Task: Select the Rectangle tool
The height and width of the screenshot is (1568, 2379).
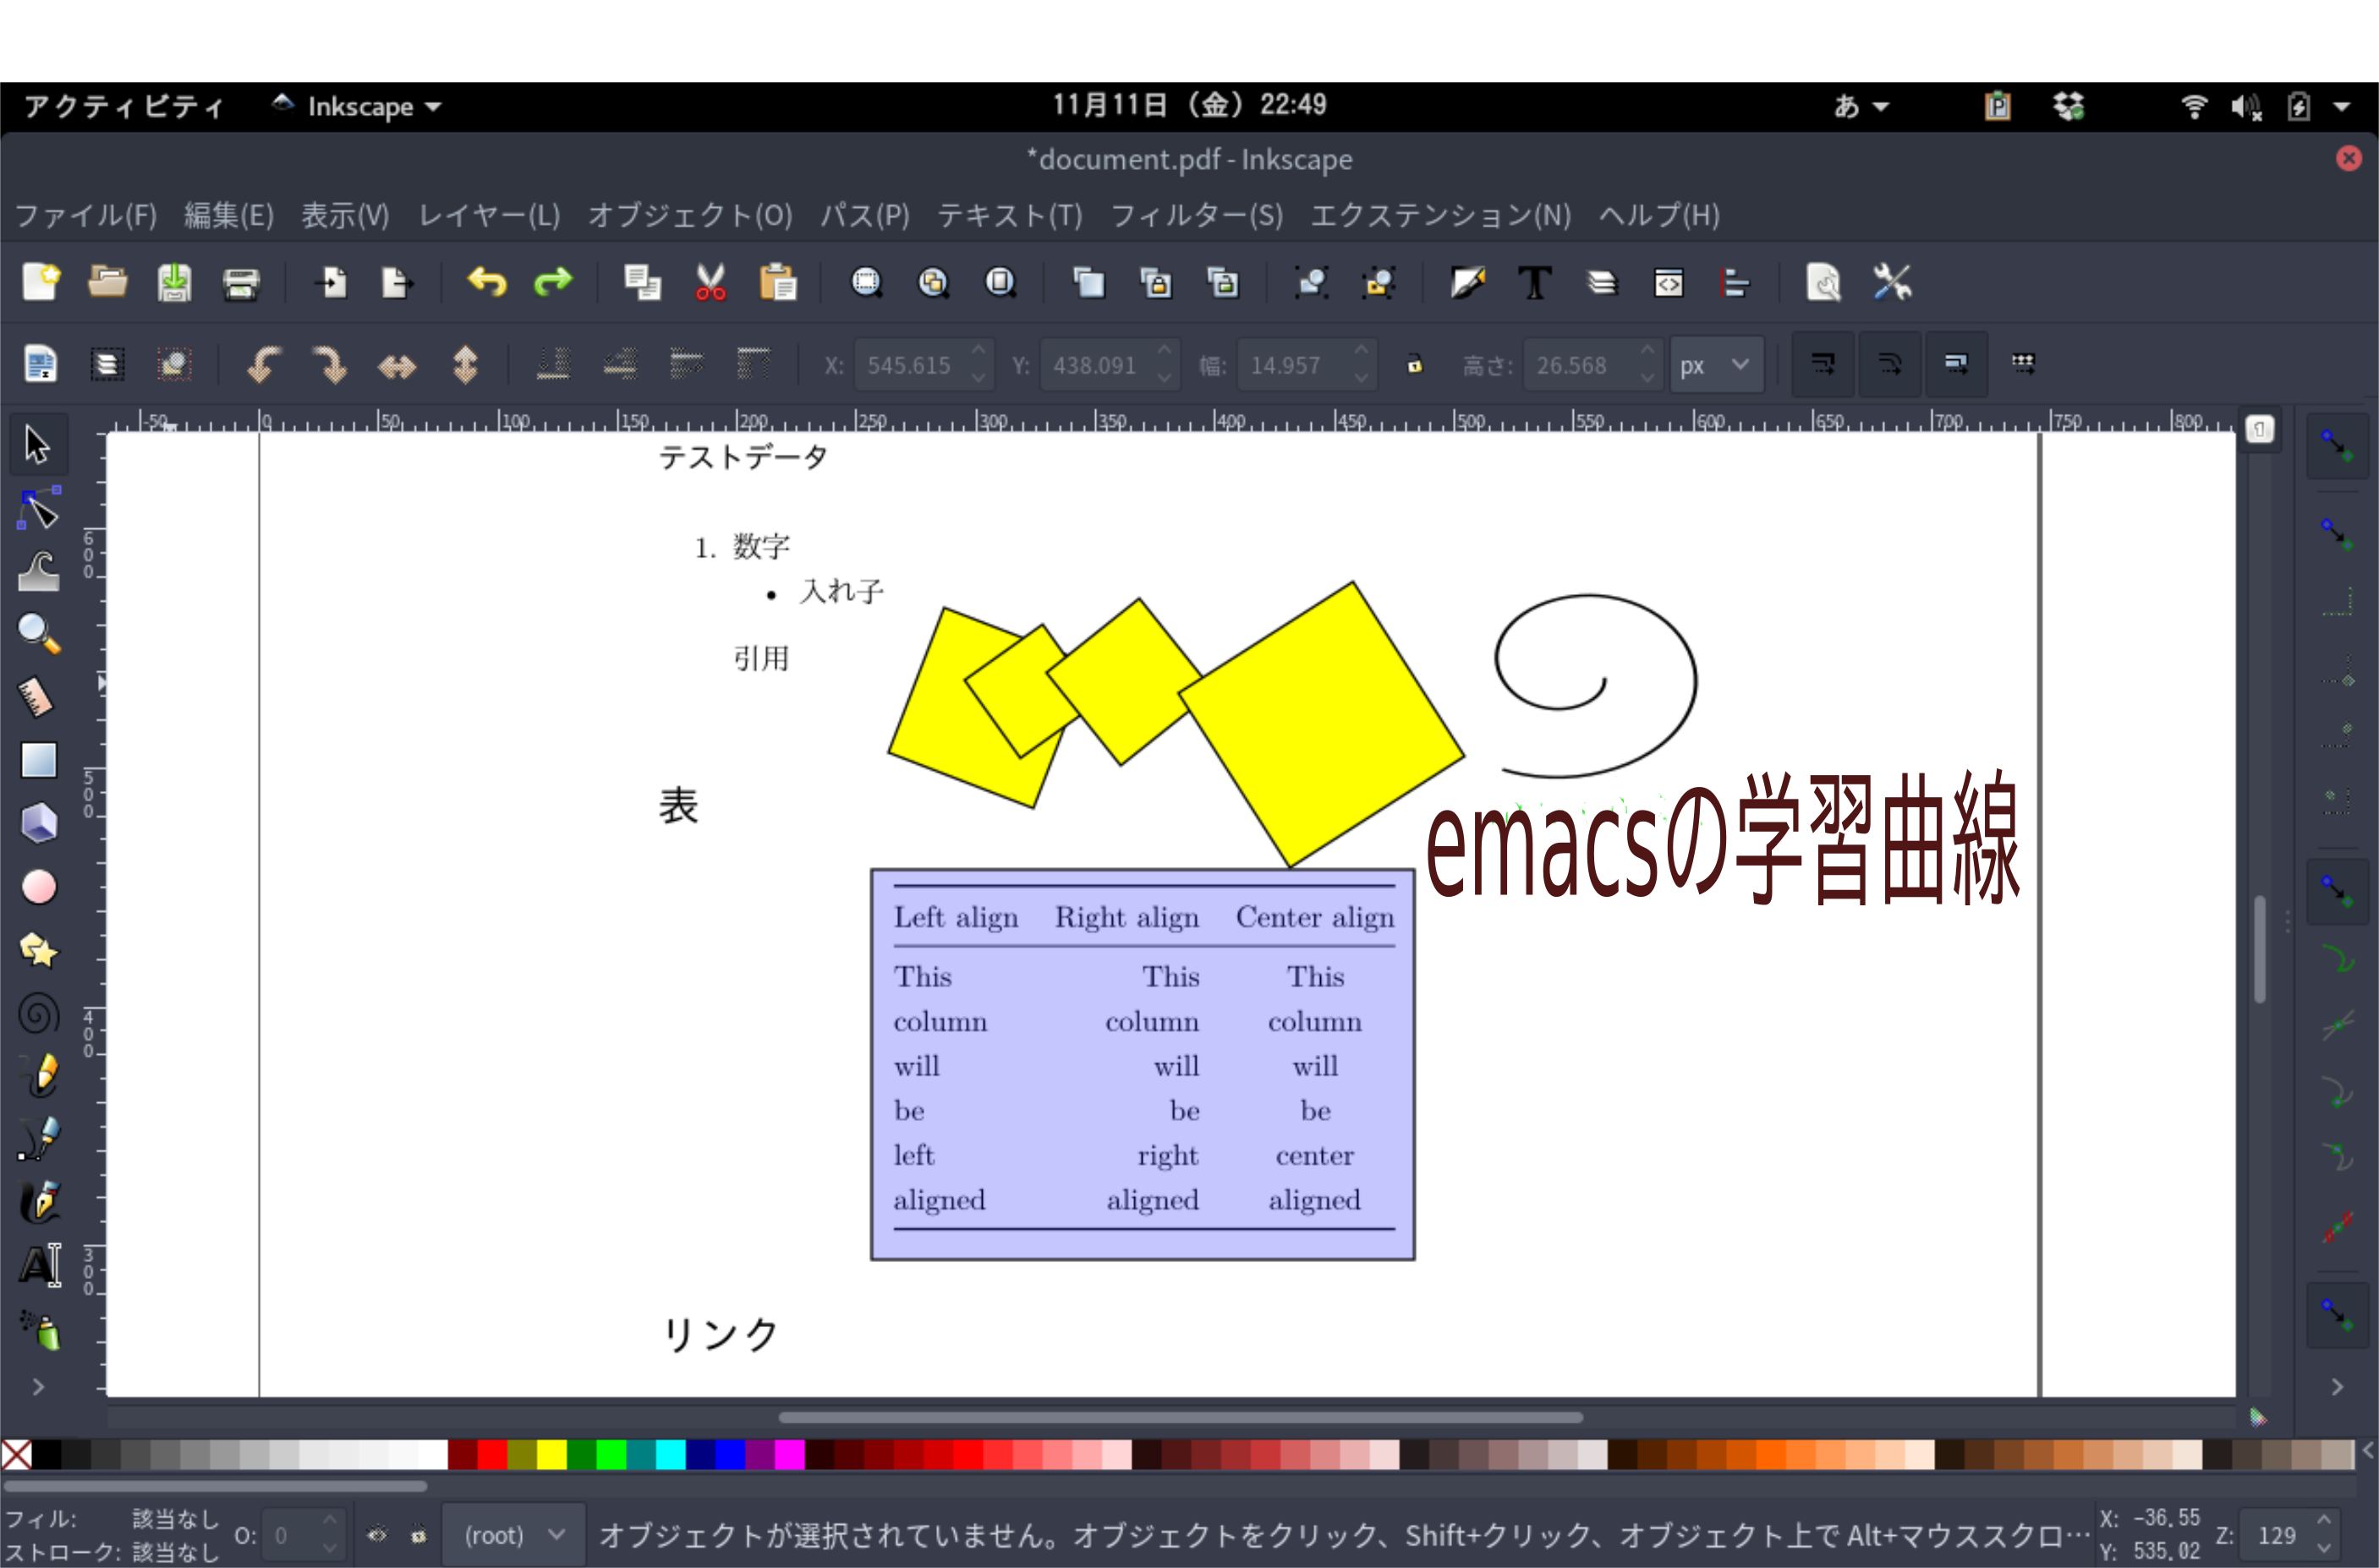Action: pos(38,760)
